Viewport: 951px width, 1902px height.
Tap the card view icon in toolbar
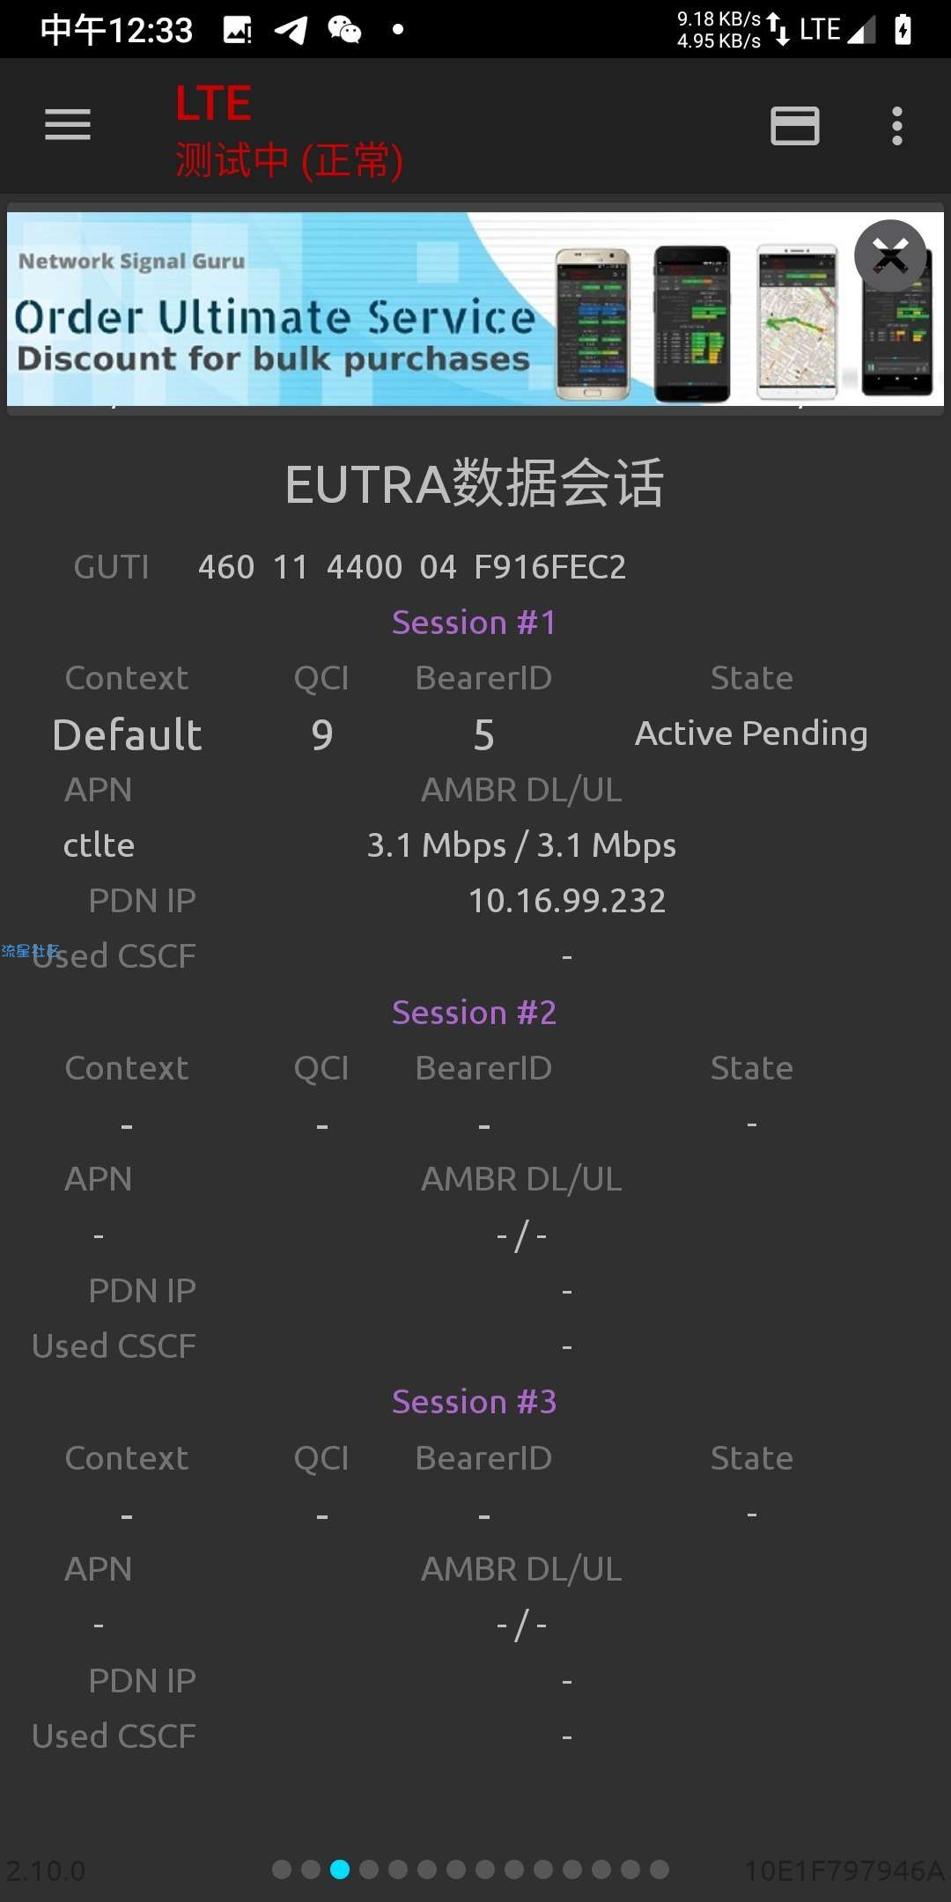pyautogui.click(x=795, y=126)
